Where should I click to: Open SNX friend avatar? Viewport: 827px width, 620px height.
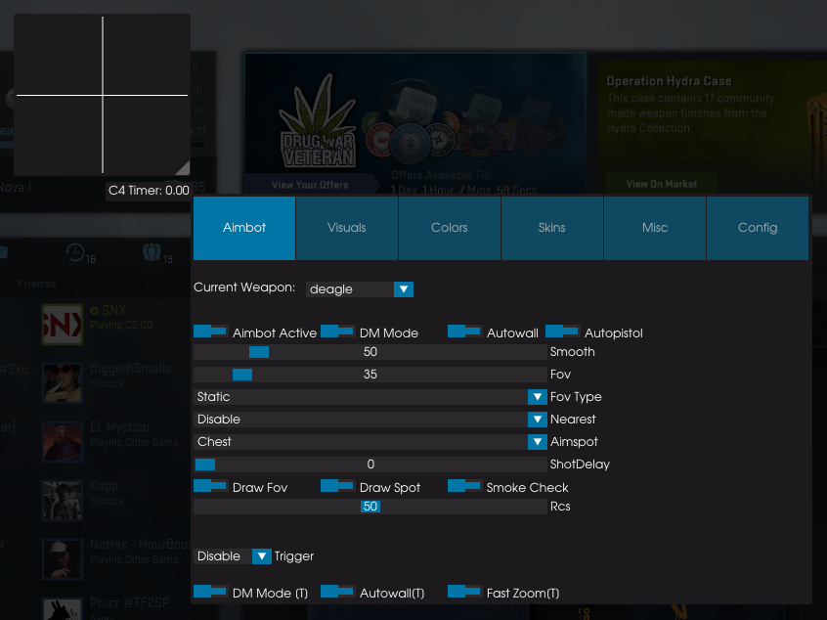point(63,325)
